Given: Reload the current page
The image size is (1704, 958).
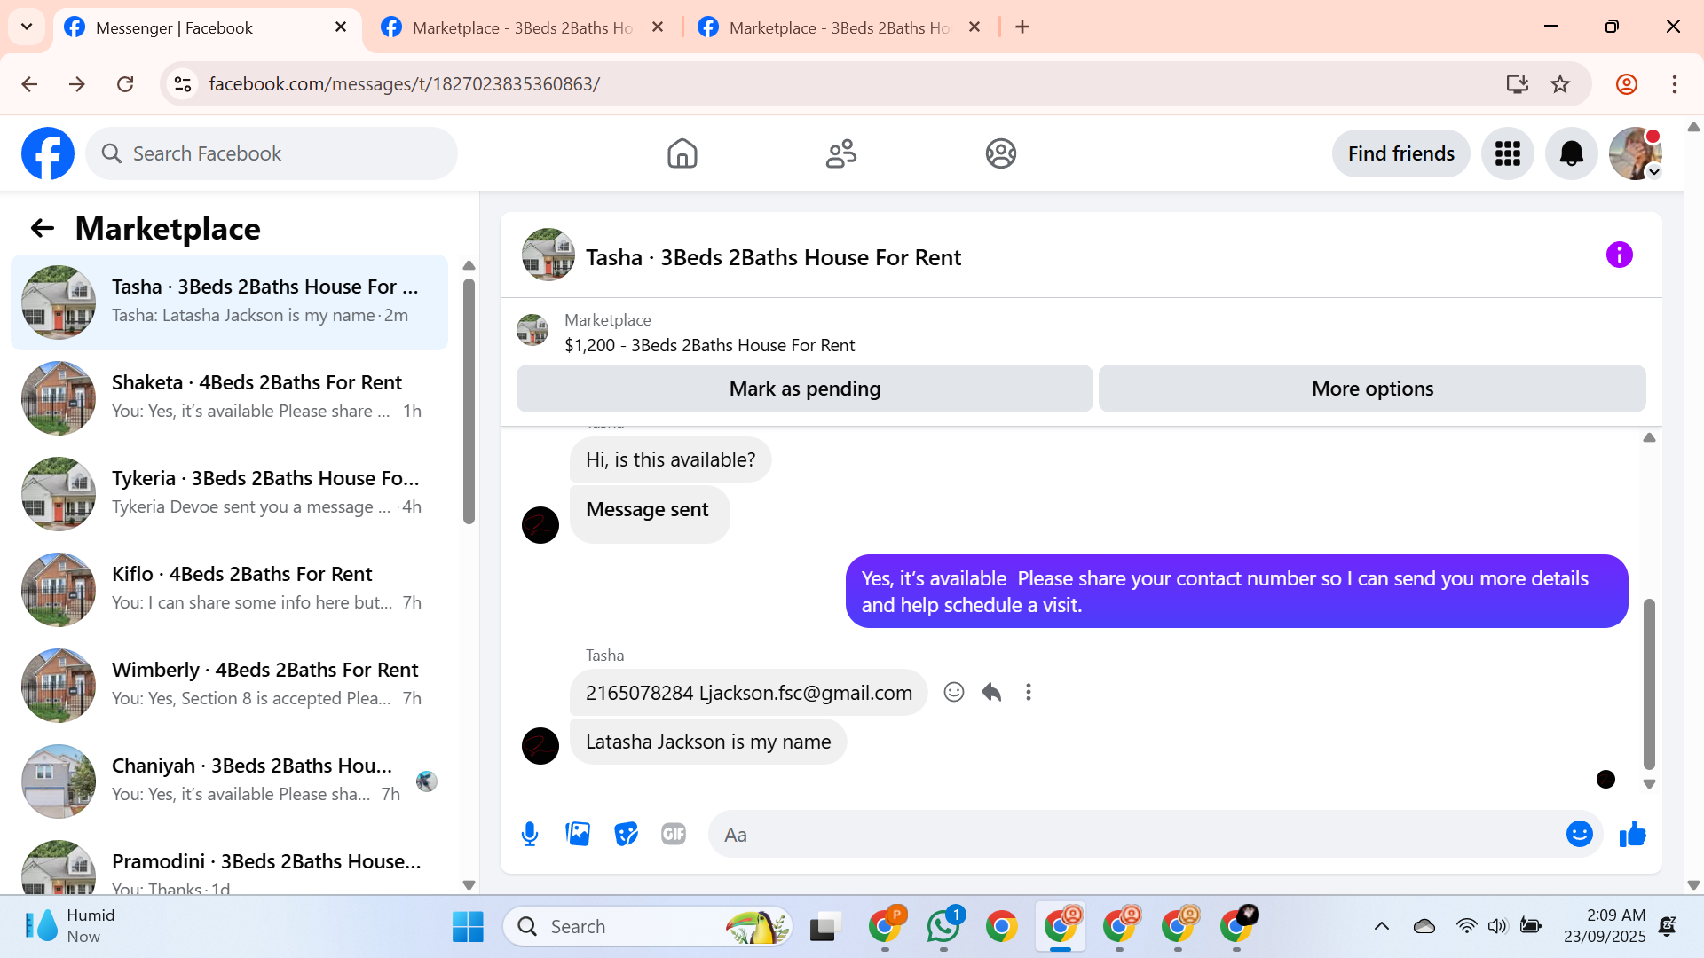Looking at the screenshot, I should 125,84.
